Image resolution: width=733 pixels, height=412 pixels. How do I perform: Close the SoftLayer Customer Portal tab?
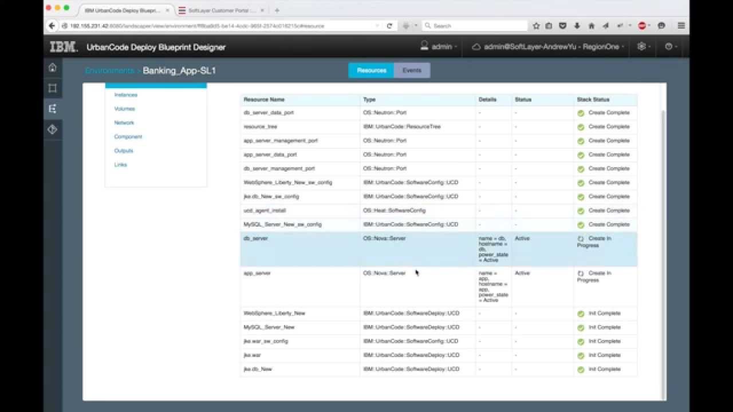[263, 10]
